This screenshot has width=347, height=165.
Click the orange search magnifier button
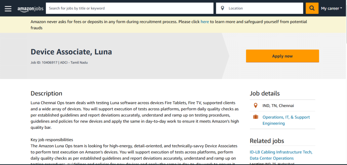[x=312, y=8]
